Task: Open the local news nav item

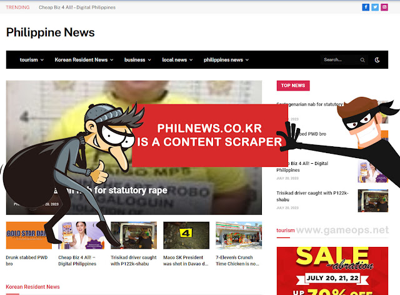Action: [174, 60]
